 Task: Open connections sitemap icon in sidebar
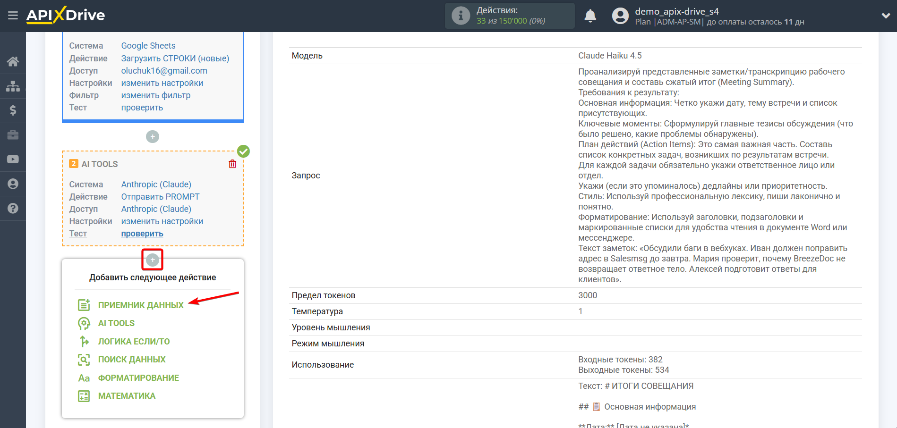[x=13, y=86]
